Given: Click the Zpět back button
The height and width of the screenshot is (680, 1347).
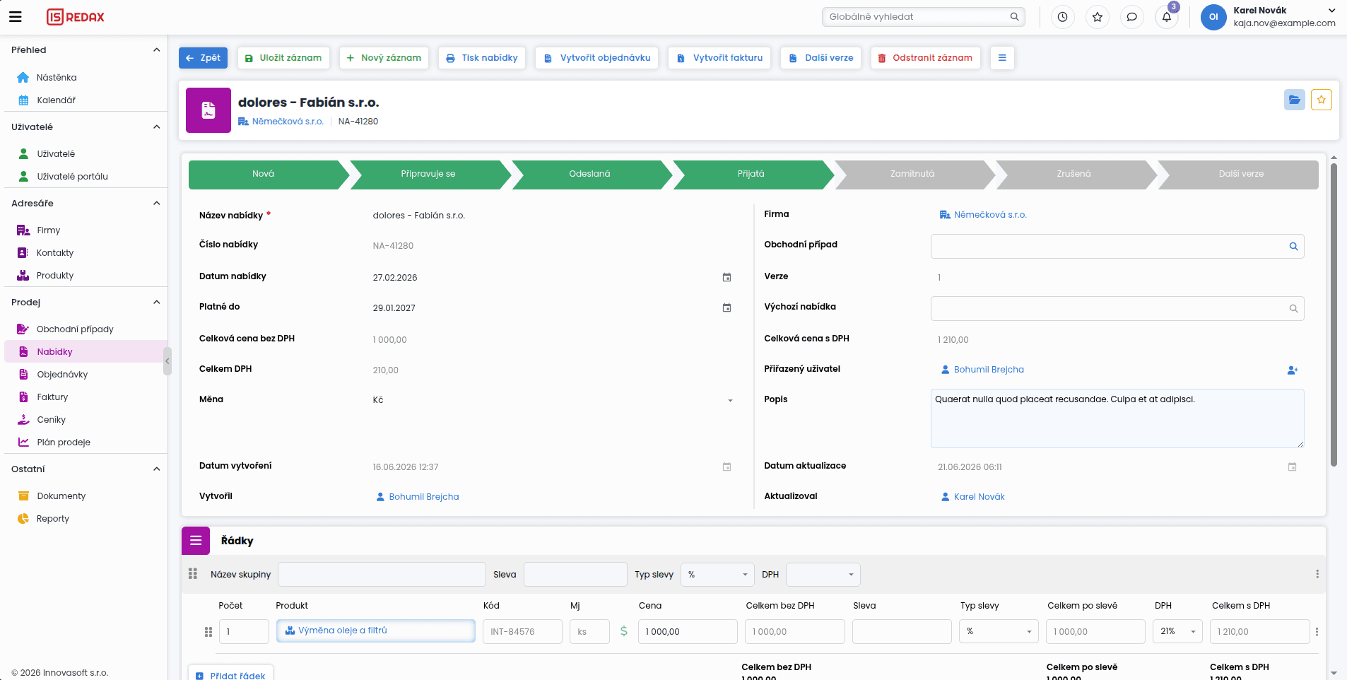Looking at the screenshot, I should 203,58.
